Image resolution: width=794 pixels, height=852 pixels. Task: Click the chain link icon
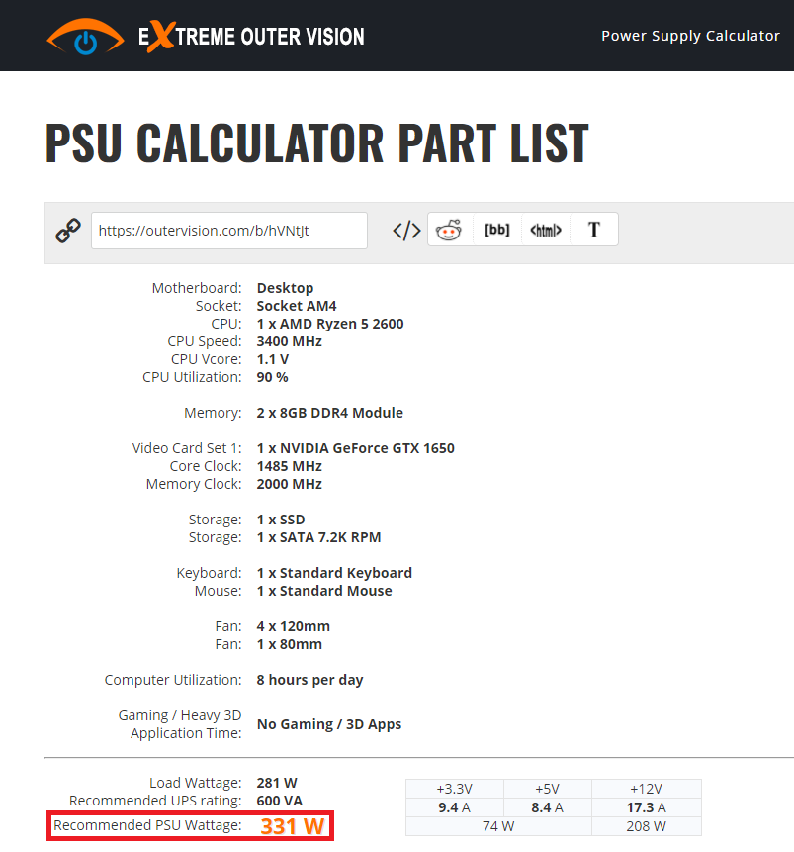[x=68, y=231]
